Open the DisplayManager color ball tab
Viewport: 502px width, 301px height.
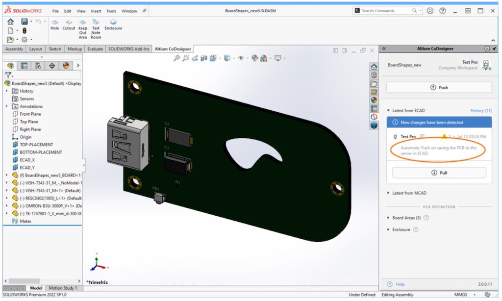pyautogui.click(x=66, y=66)
